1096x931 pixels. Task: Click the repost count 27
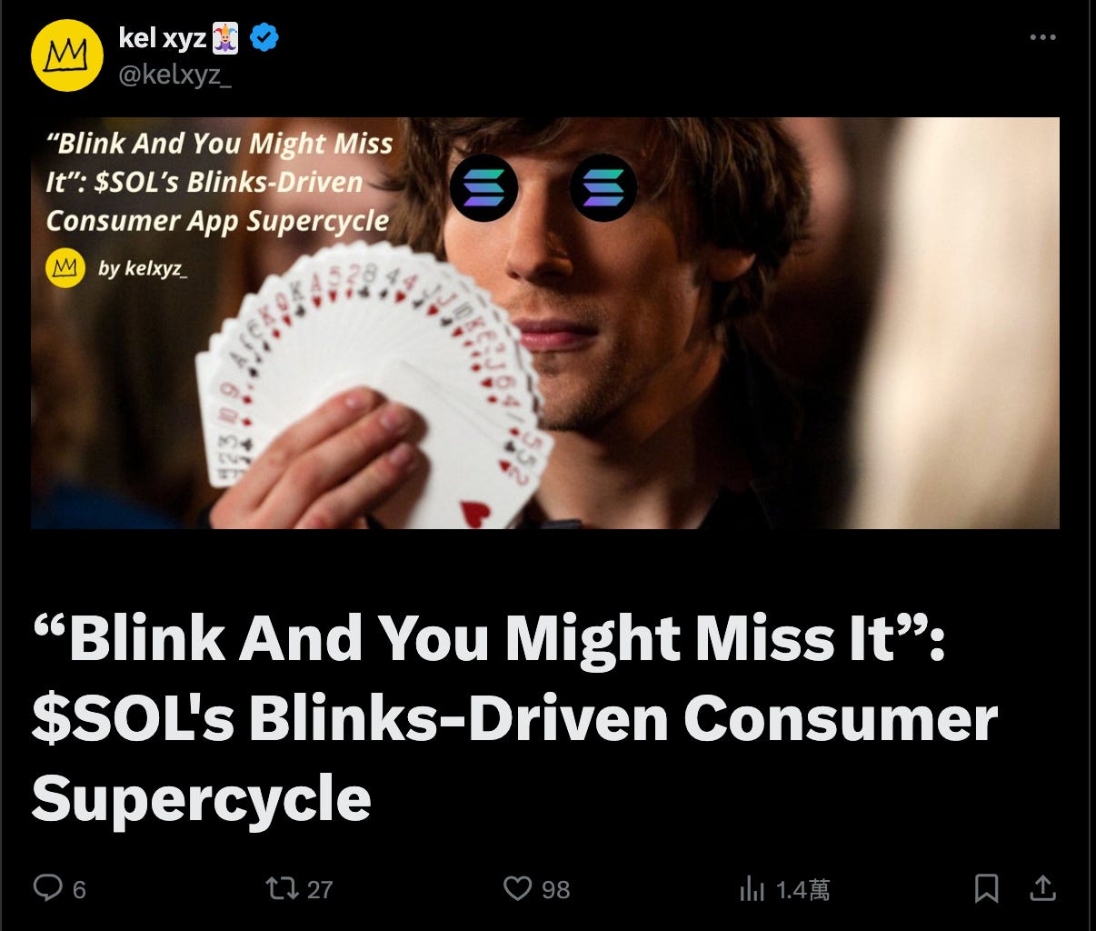(x=320, y=889)
